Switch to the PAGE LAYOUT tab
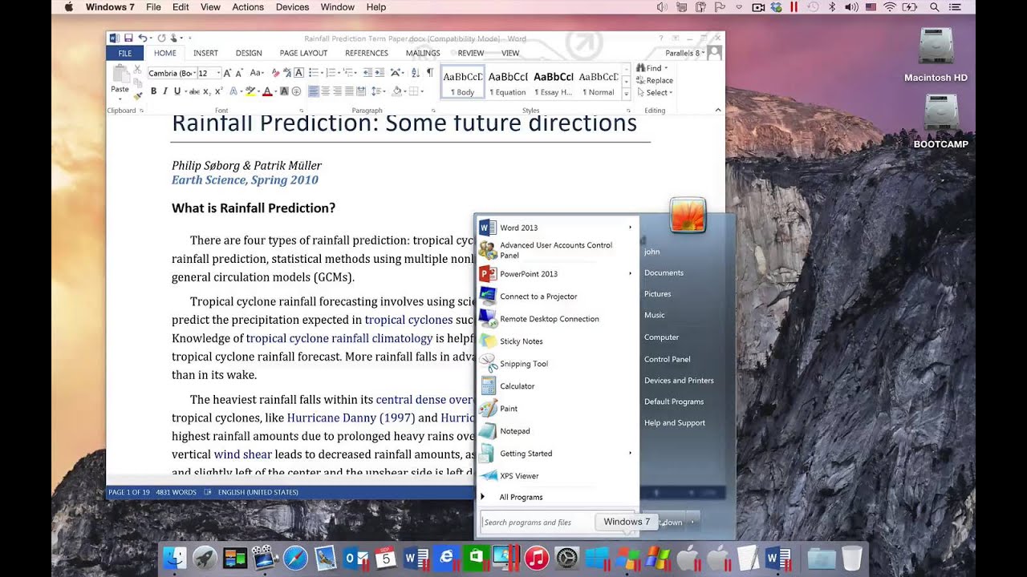Screen dimensions: 1027x577 303,53
